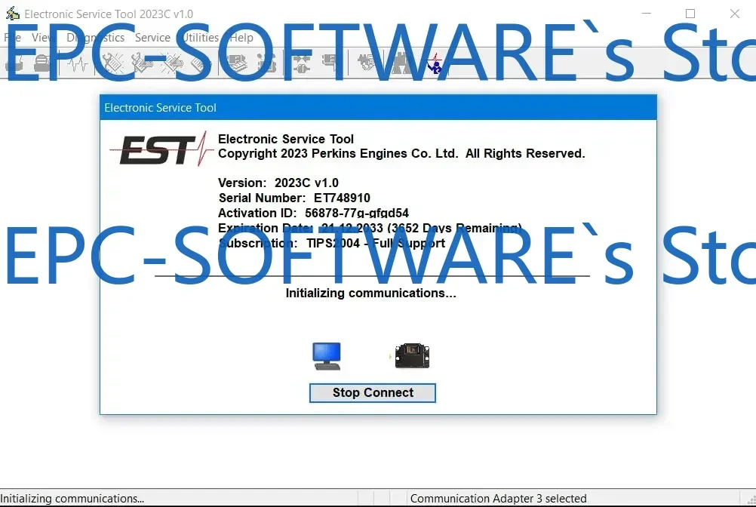
Task: Click status bar "Initializing communications..." message
Action: click(x=72, y=499)
